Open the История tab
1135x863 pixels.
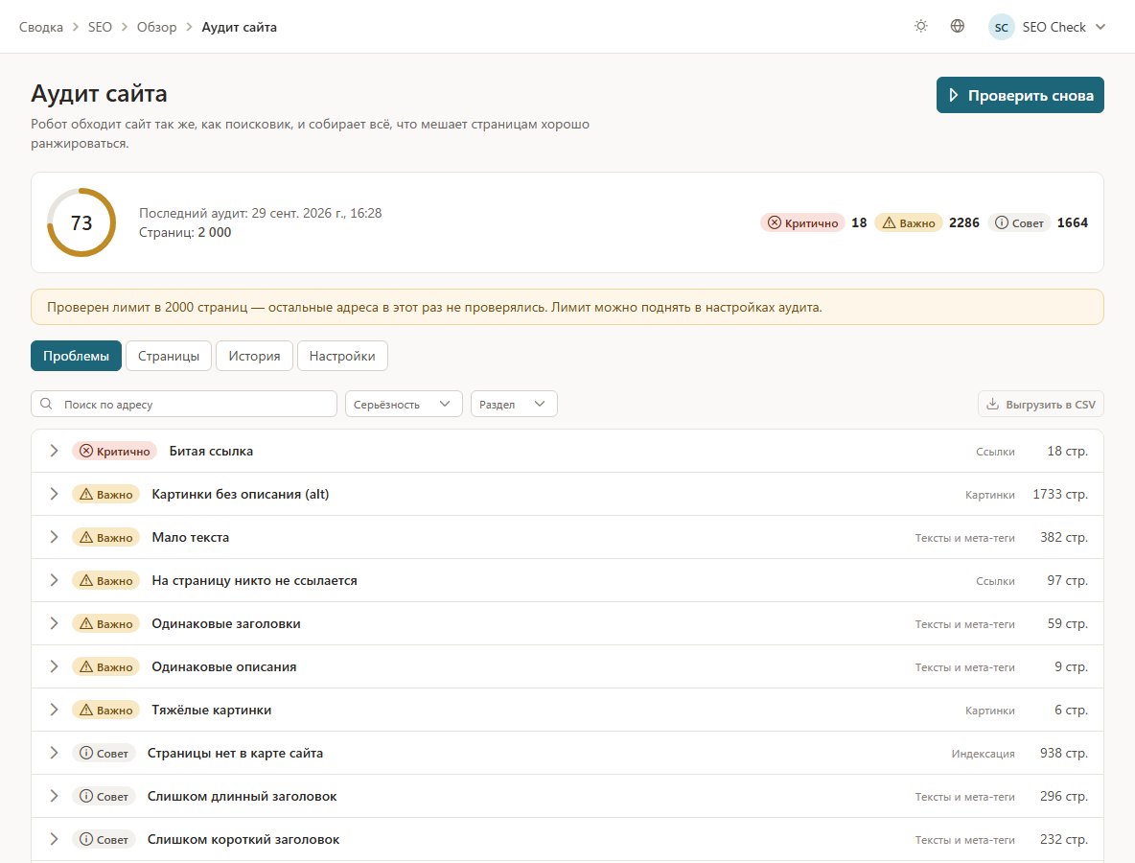coord(254,356)
